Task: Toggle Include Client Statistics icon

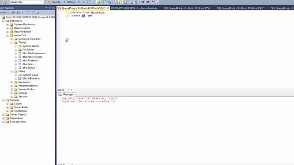Action: tap(109, 2)
